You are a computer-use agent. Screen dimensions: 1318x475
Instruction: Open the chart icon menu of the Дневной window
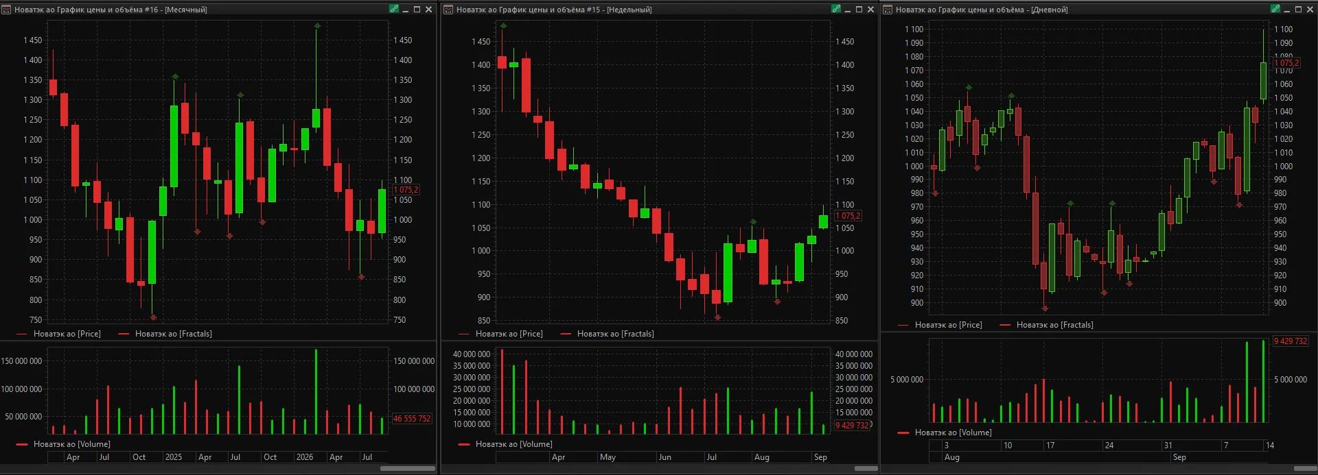click(x=888, y=10)
